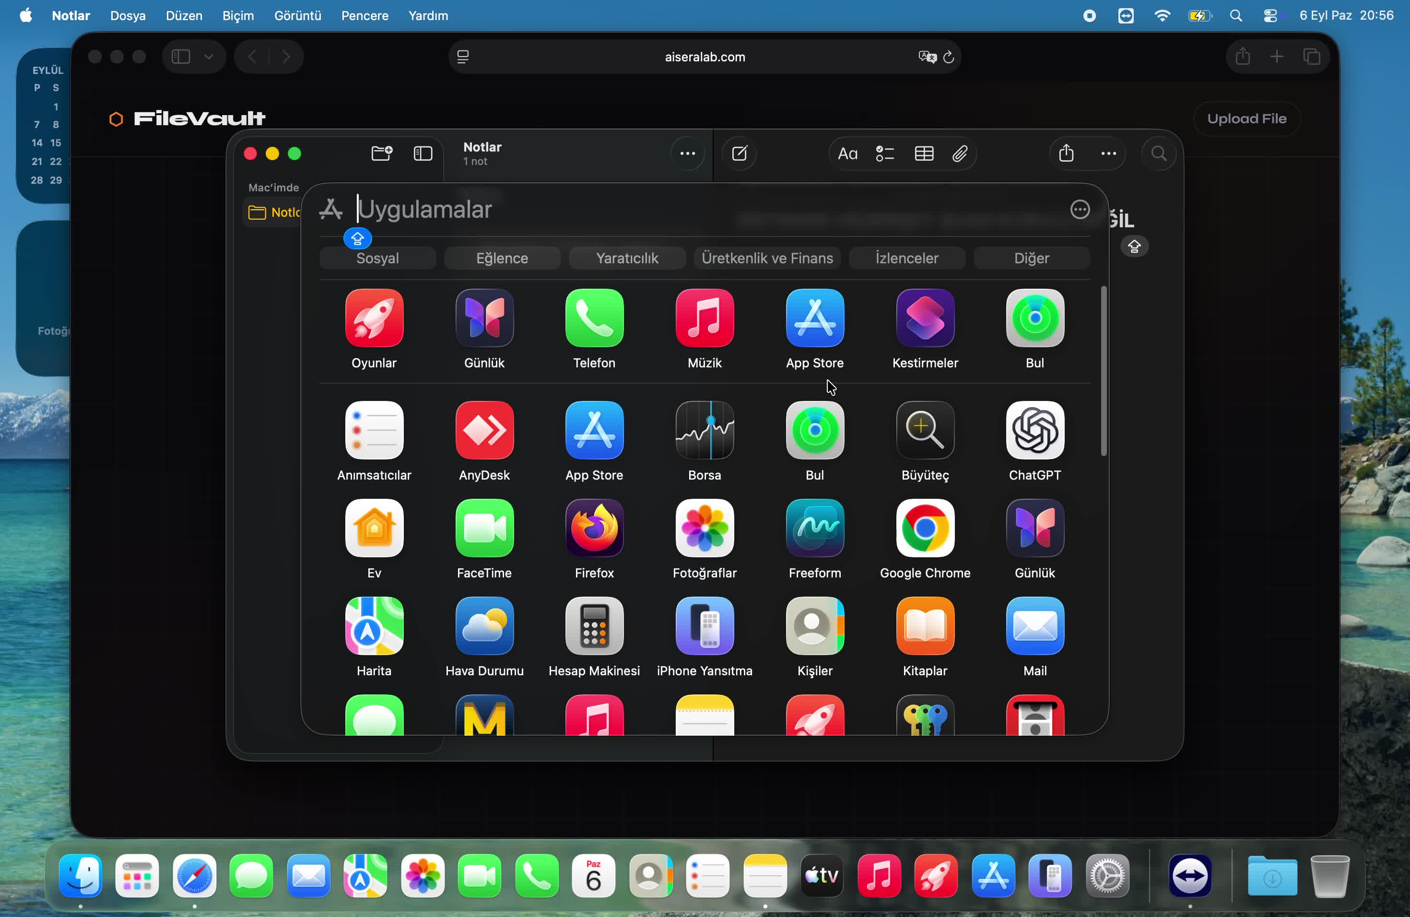The width and height of the screenshot is (1410, 917).
Task: Open the Kitaplar books app
Action: pos(925,626)
